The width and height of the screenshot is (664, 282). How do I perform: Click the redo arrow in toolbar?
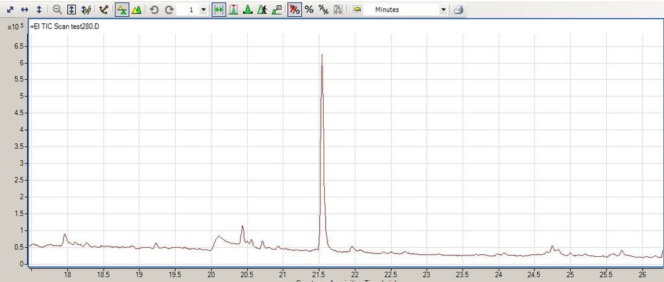coord(169,10)
